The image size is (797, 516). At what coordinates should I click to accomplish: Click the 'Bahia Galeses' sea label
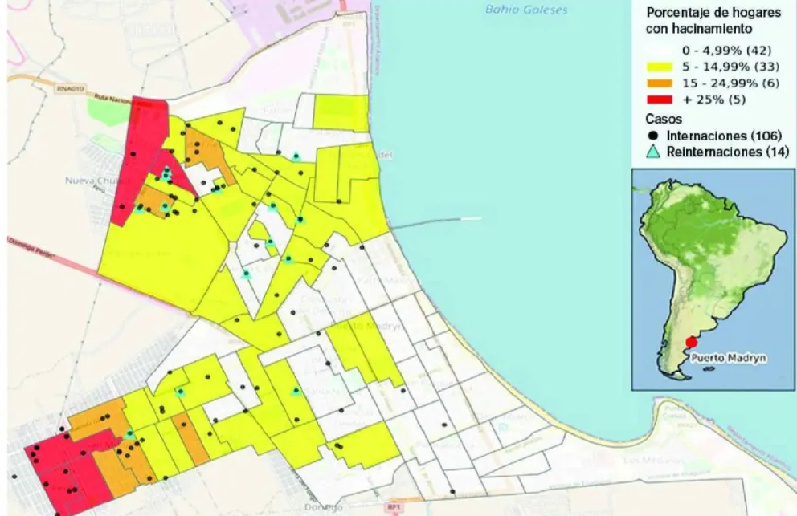pyautogui.click(x=526, y=9)
